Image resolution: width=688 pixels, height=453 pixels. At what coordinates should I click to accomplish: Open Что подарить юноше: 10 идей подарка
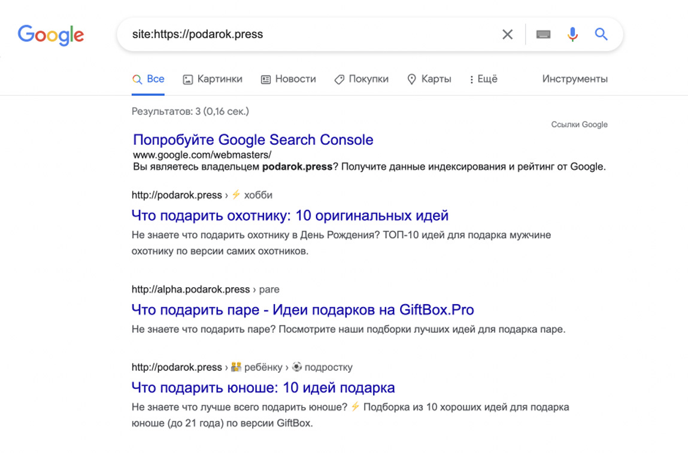(263, 388)
